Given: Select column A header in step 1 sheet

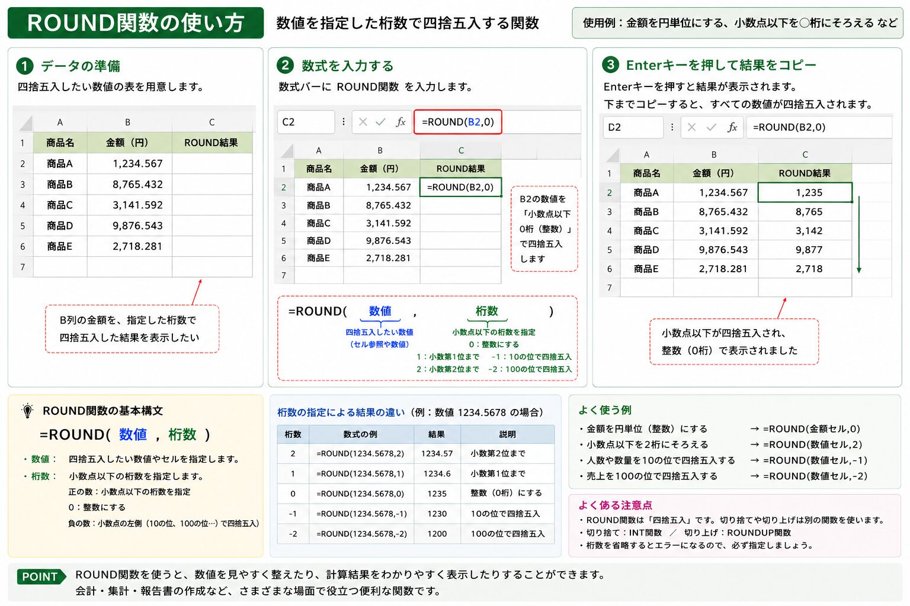Looking at the screenshot, I should click(60, 123).
